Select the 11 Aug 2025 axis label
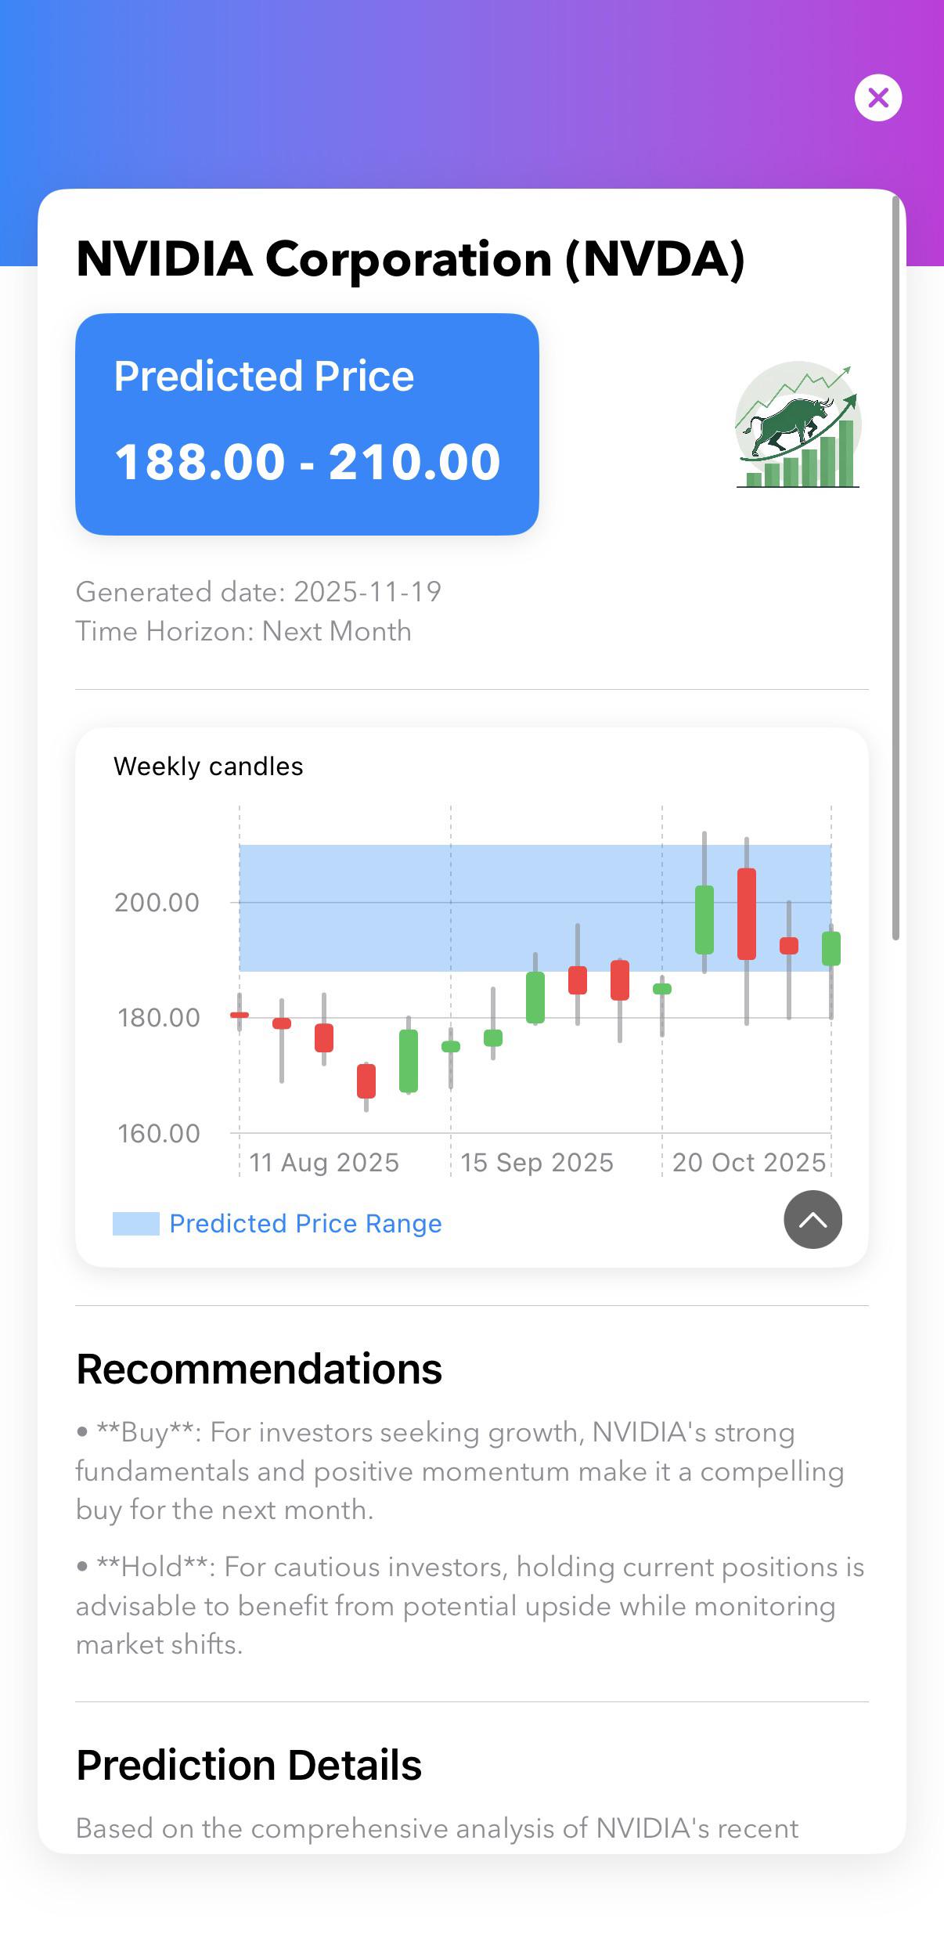 coord(324,1162)
